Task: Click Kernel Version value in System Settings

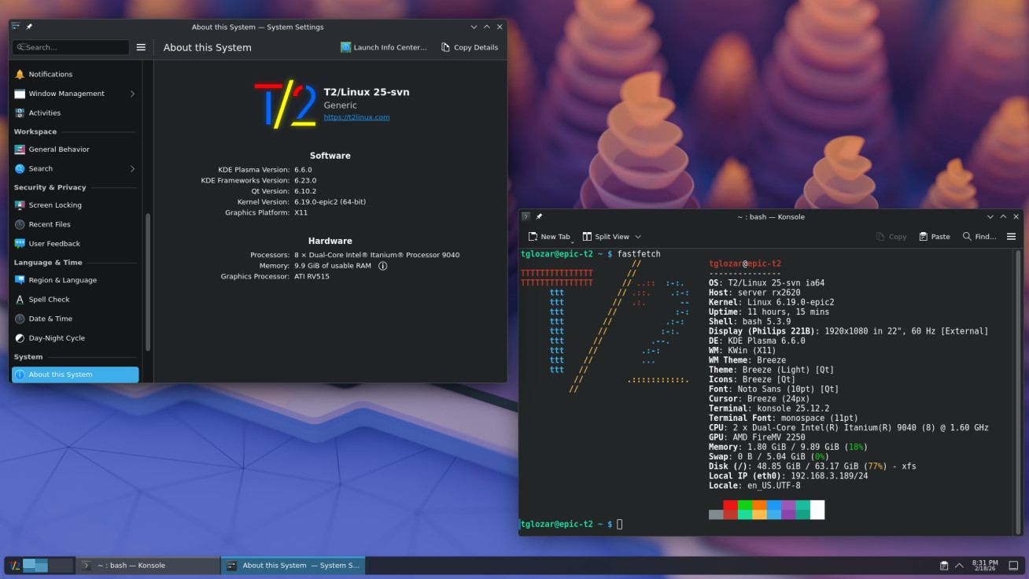Action: (330, 202)
